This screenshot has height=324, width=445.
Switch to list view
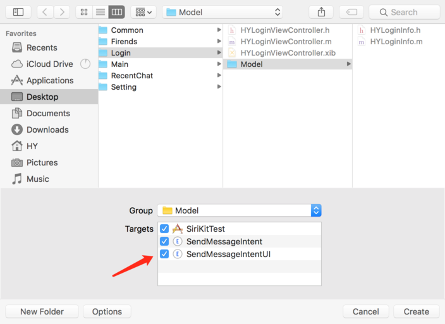(x=101, y=12)
